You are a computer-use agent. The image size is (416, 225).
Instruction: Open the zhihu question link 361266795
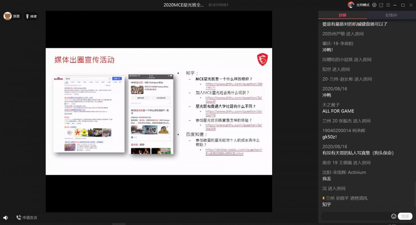pos(234,113)
